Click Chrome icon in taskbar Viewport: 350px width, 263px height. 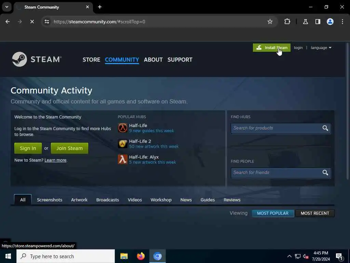tap(157, 256)
